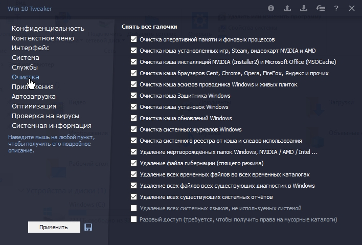
Task: Close the Win 10 Tweaker window
Action: tap(352, 9)
